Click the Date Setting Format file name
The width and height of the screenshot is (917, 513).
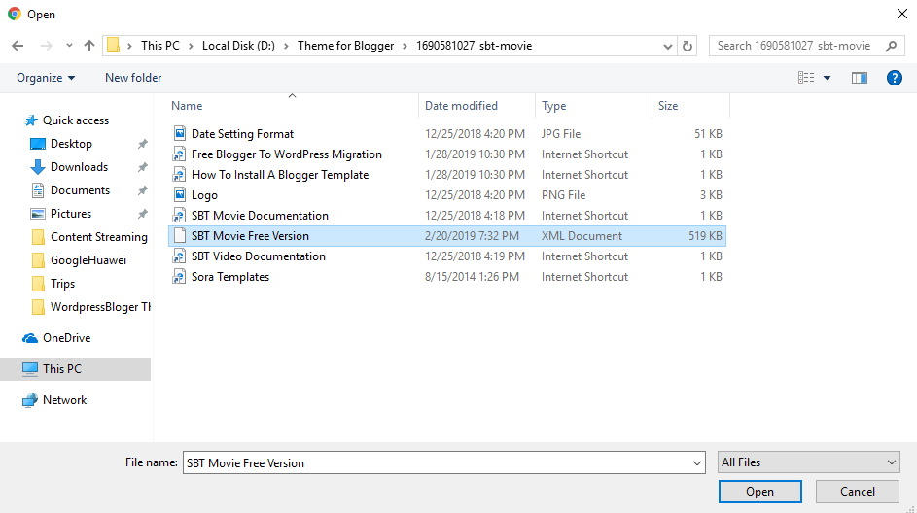[243, 134]
